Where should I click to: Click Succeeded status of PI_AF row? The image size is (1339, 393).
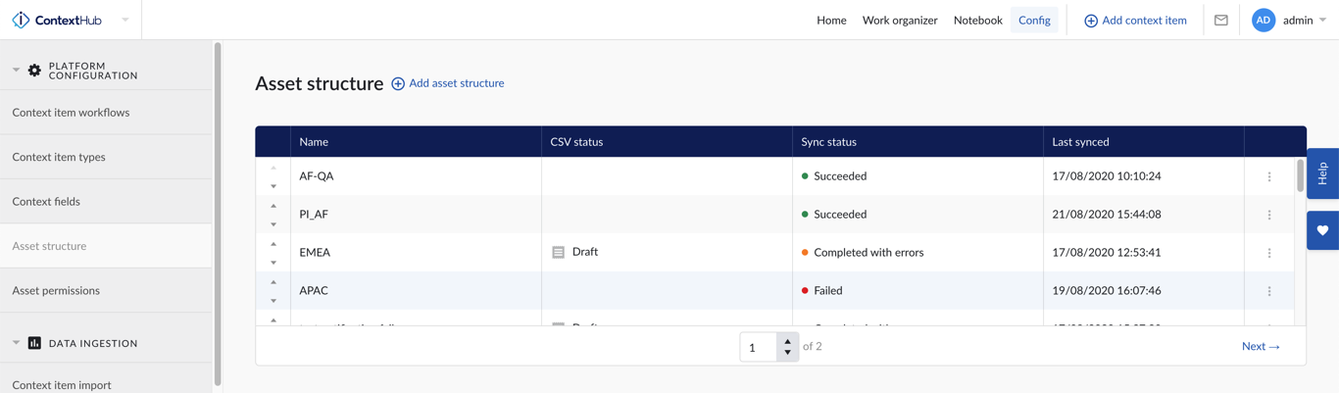[x=840, y=214]
